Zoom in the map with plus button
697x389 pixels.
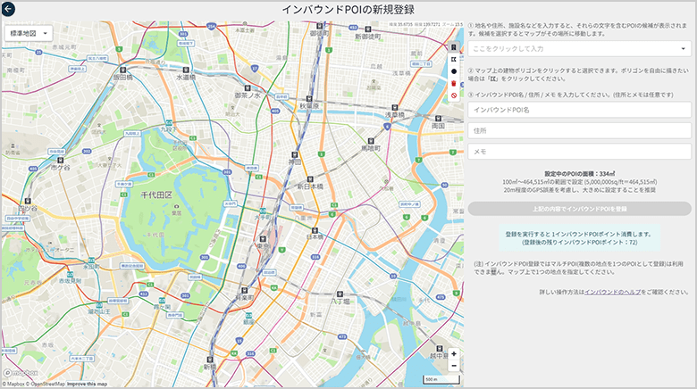pos(454,353)
